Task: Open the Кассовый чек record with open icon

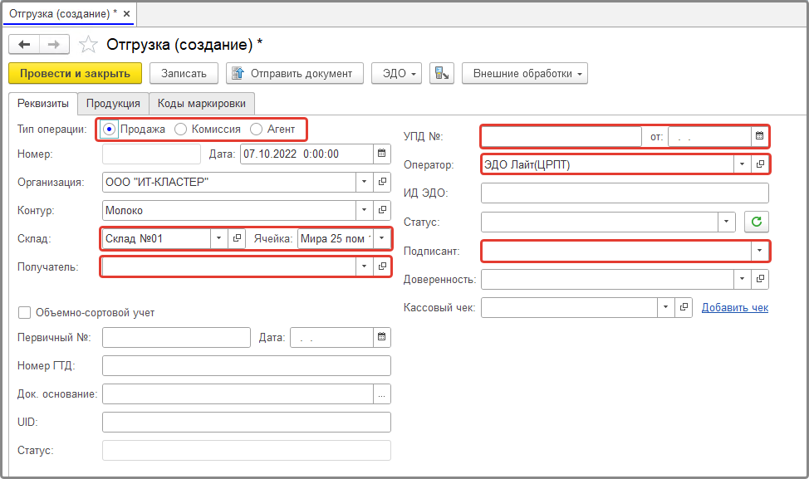Action: (684, 307)
